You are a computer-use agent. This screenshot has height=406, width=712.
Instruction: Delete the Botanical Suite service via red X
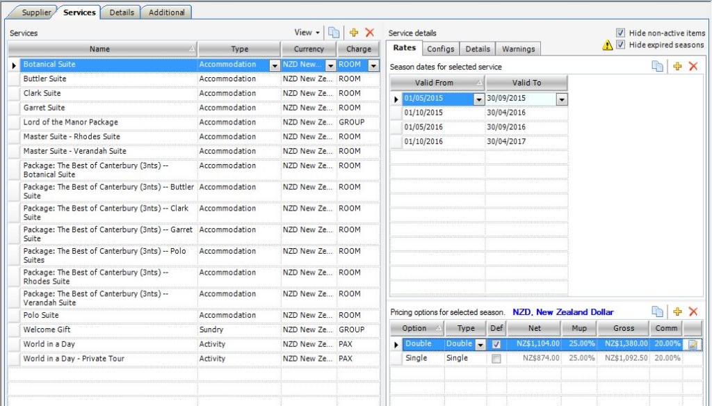point(369,32)
